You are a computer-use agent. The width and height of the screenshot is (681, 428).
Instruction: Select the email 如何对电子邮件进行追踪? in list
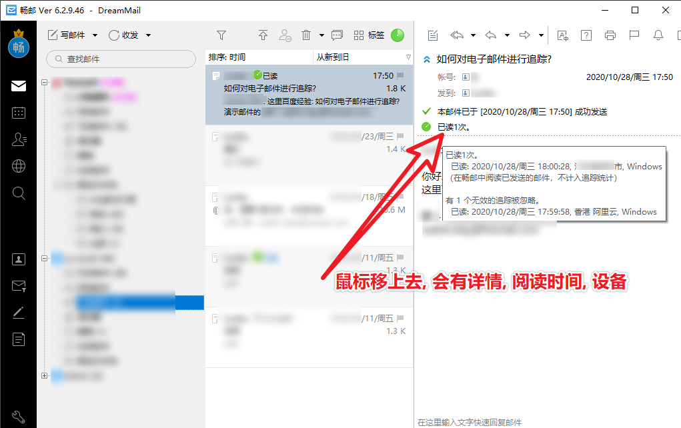click(x=309, y=95)
